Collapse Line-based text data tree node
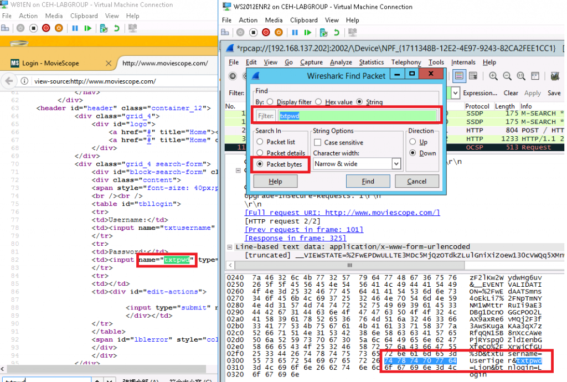Screen dimensions: 567x382 [x=230, y=247]
